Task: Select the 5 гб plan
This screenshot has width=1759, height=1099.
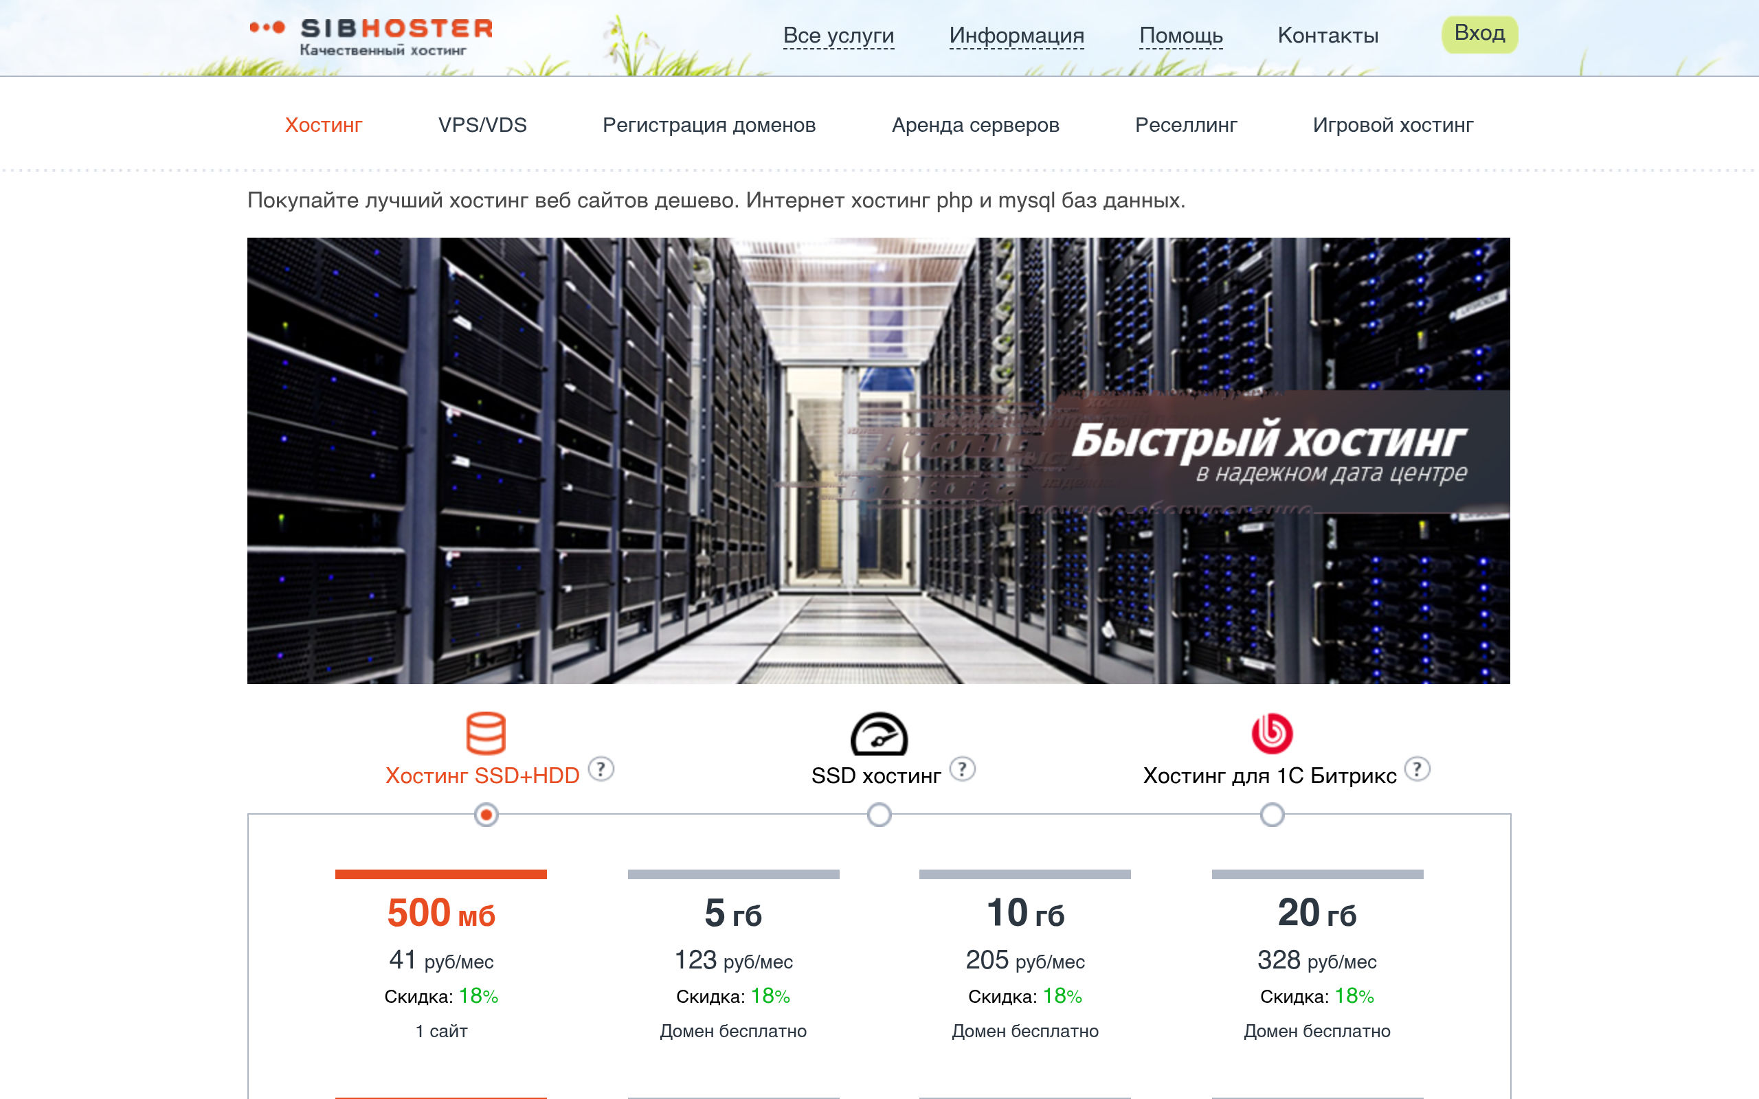Action: click(733, 912)
